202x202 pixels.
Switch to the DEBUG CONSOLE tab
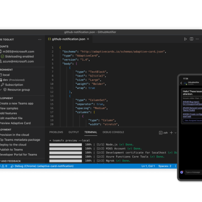pos(113,132)
